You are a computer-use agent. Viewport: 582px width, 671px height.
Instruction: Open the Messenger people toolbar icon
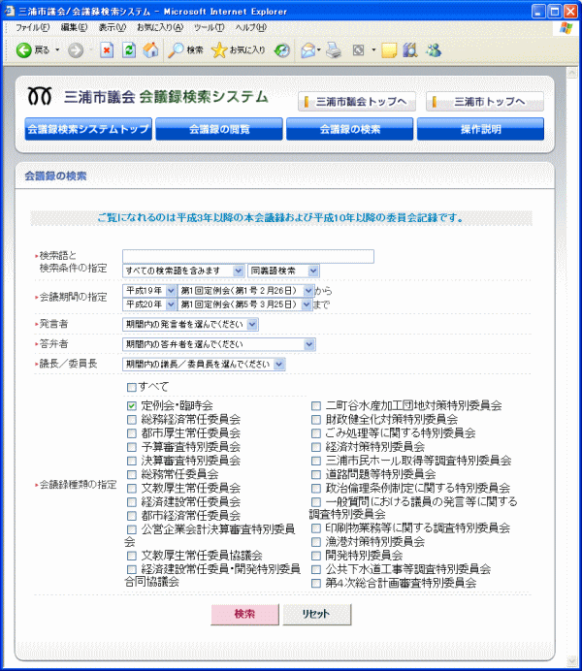click(434, 50)
